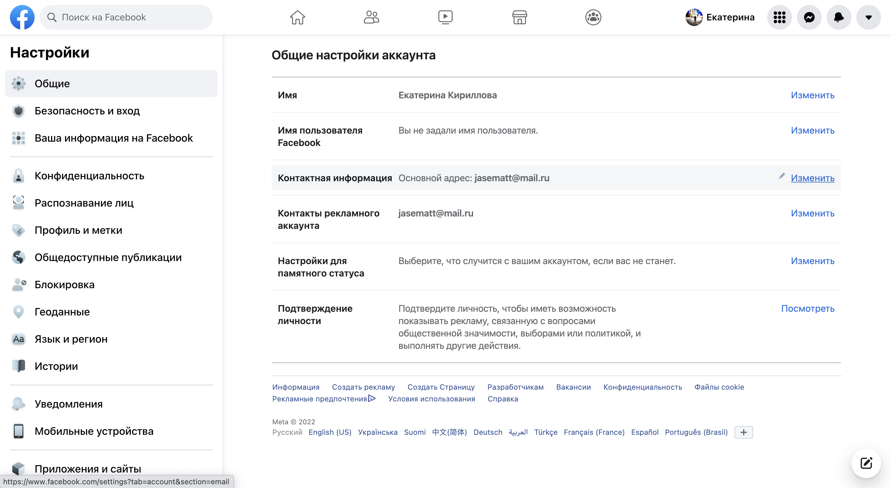Click the Facebook logo
The image size is (891, 488).
[x=22, y=17]
